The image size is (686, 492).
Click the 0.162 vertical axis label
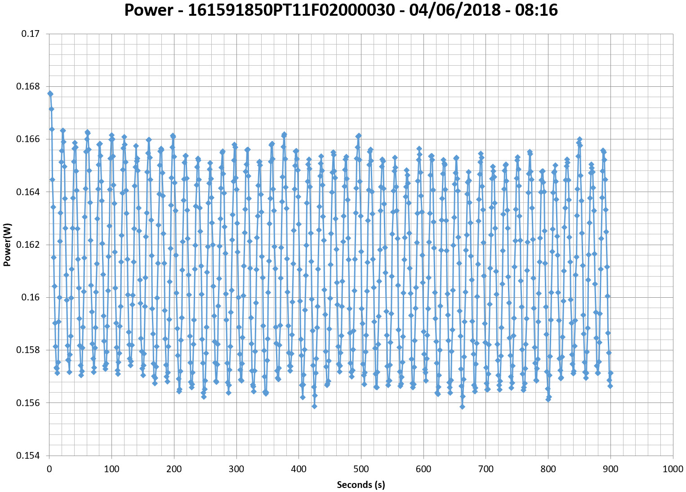pos(28,245)
